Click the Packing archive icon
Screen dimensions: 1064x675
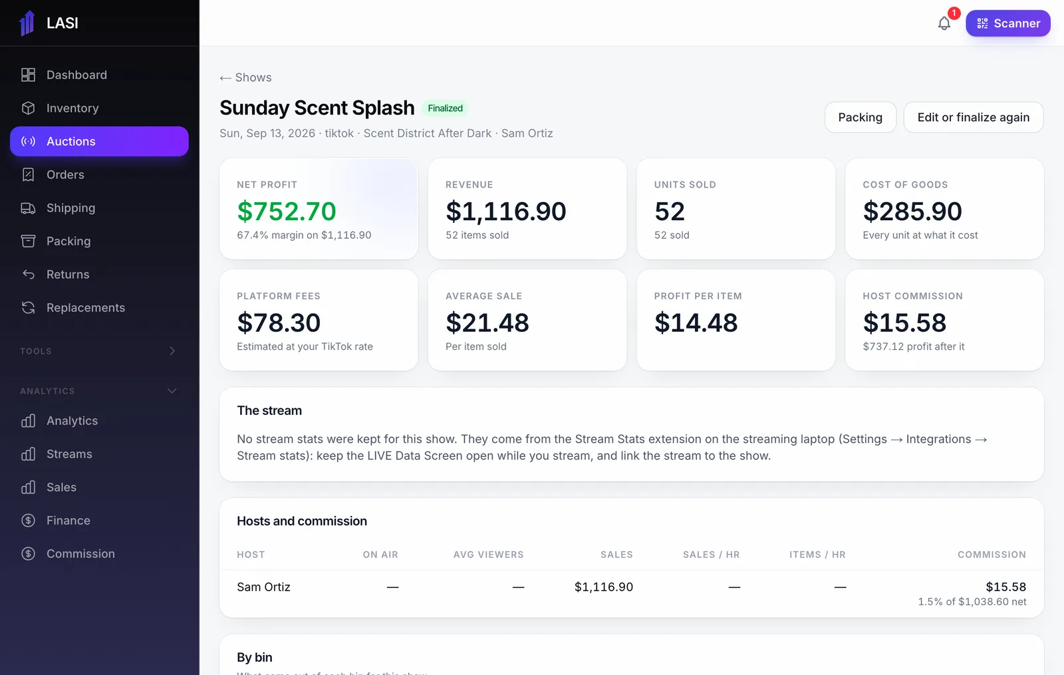28,241
